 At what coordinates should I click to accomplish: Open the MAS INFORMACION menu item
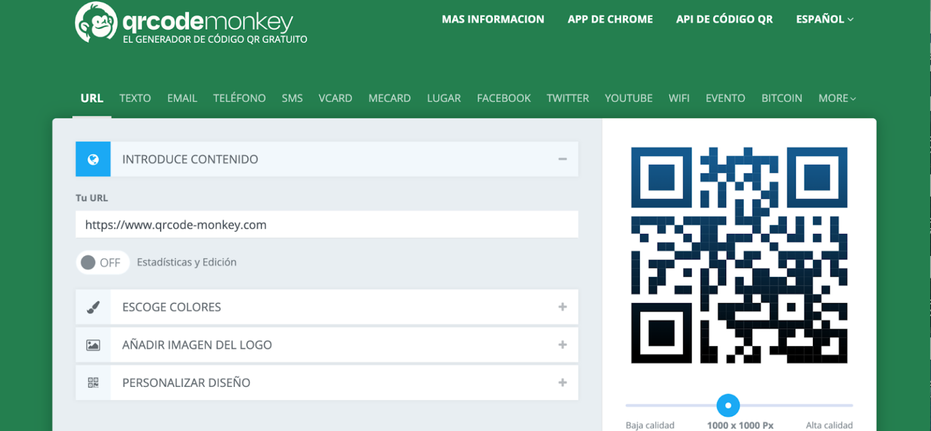point(493,19)
